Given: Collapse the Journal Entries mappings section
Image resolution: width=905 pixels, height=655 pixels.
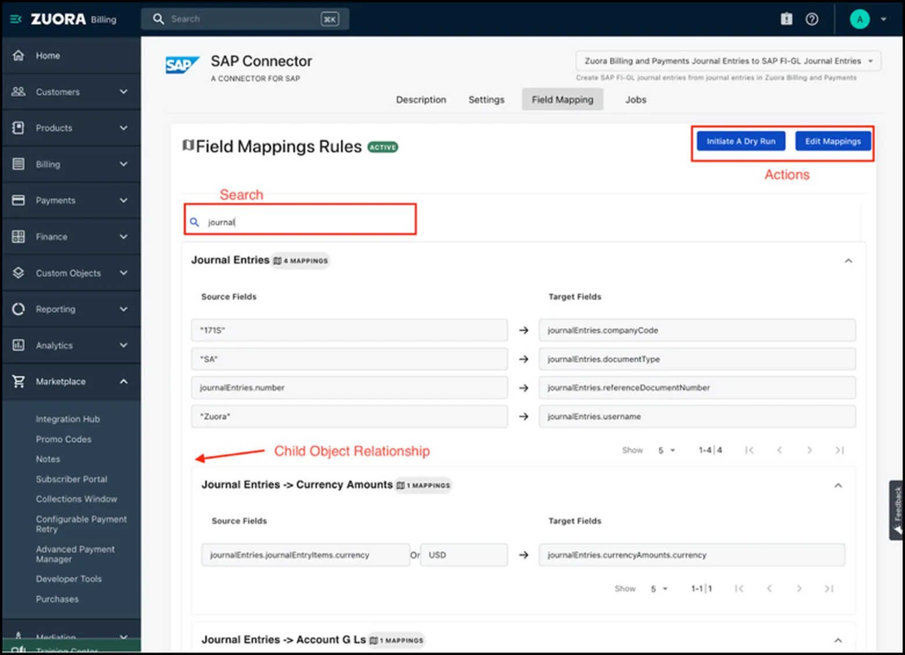Looking at the screenshot, I should coord(848,261).
